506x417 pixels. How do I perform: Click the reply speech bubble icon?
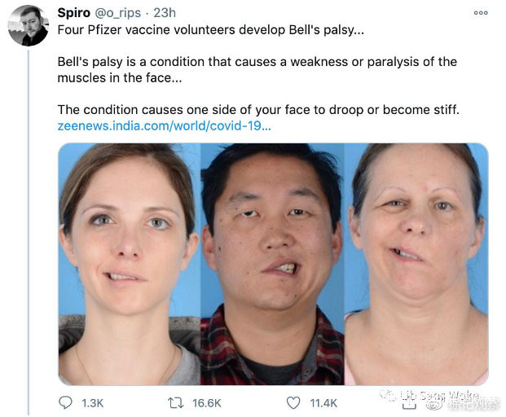point(65,403)
